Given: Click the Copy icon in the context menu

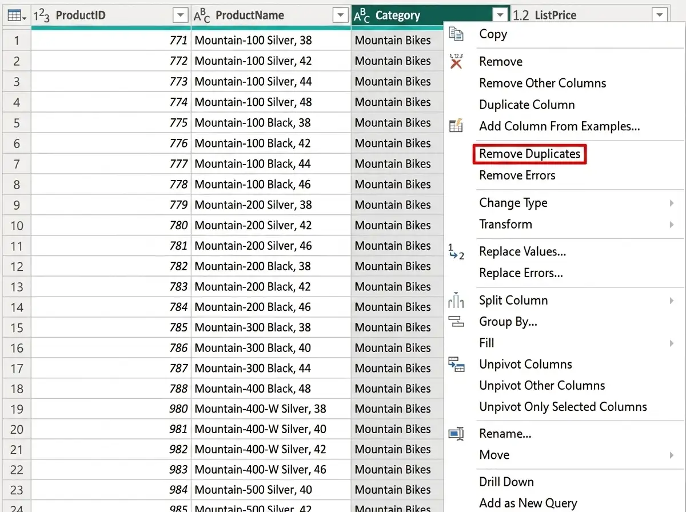Looking at the screenshot, I should (x=456, y=34).
